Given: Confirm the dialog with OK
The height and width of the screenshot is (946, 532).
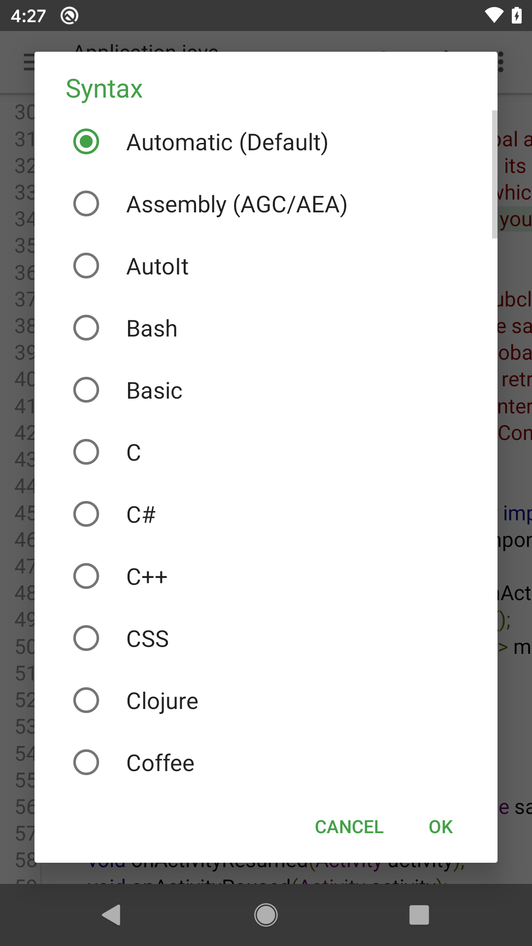Looking at the screenshot, I should 440,827.
